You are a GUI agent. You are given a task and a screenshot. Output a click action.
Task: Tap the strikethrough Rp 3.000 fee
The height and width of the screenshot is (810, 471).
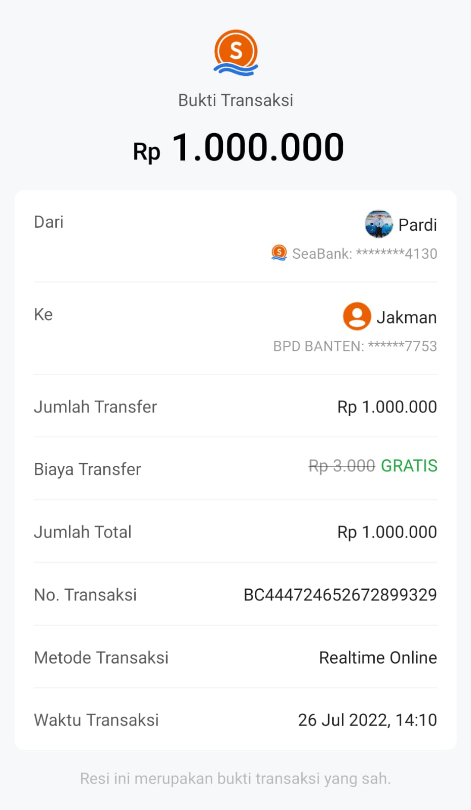(x=341, y=466)
